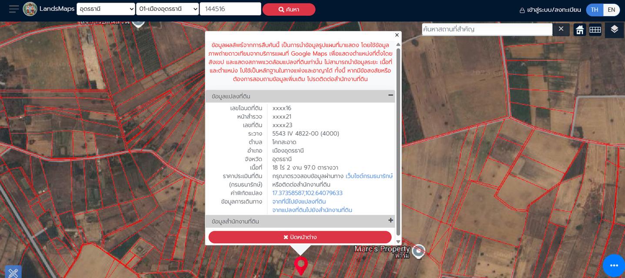Click the landmark search field
625x278 pixels.
(487, 29)
